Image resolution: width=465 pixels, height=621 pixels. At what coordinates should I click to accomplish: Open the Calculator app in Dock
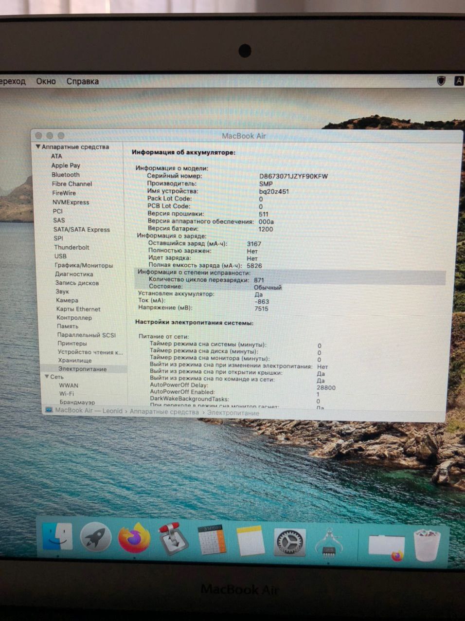point(212,540)
